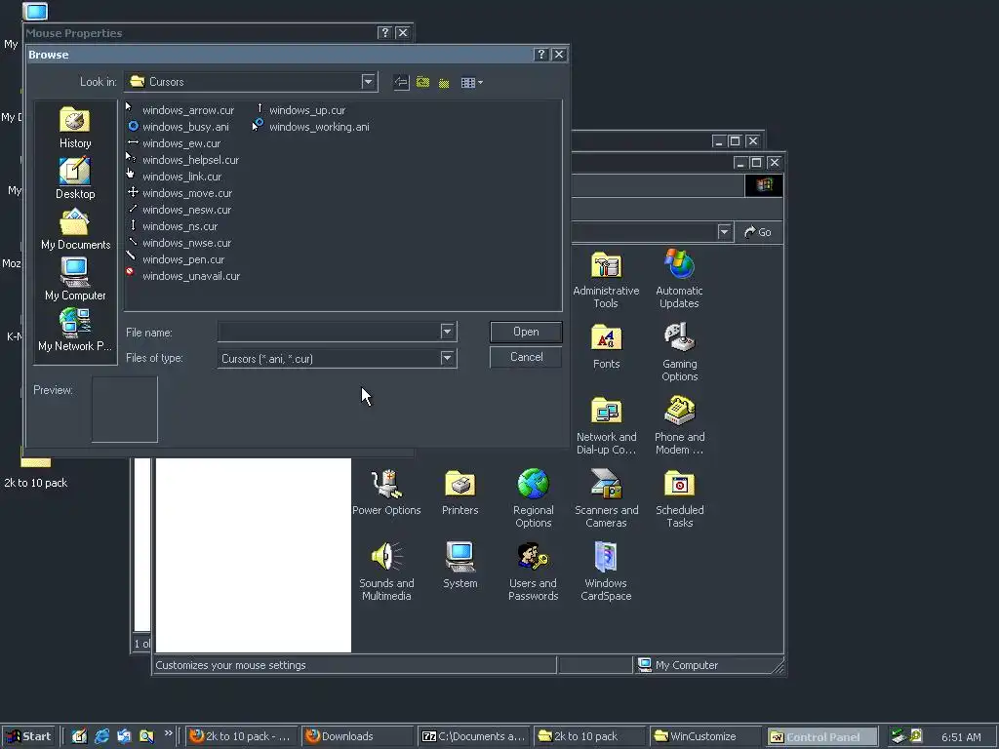Viewport: 999px width, 749px height.
Task: Click the Start button
Action: click(x=28, y=736)
